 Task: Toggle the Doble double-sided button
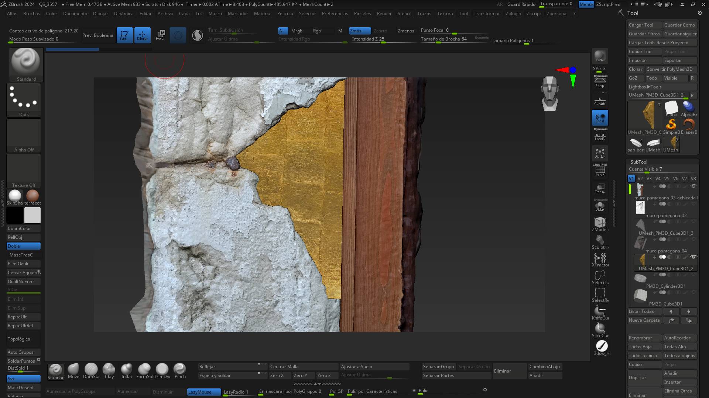[24, 246]
